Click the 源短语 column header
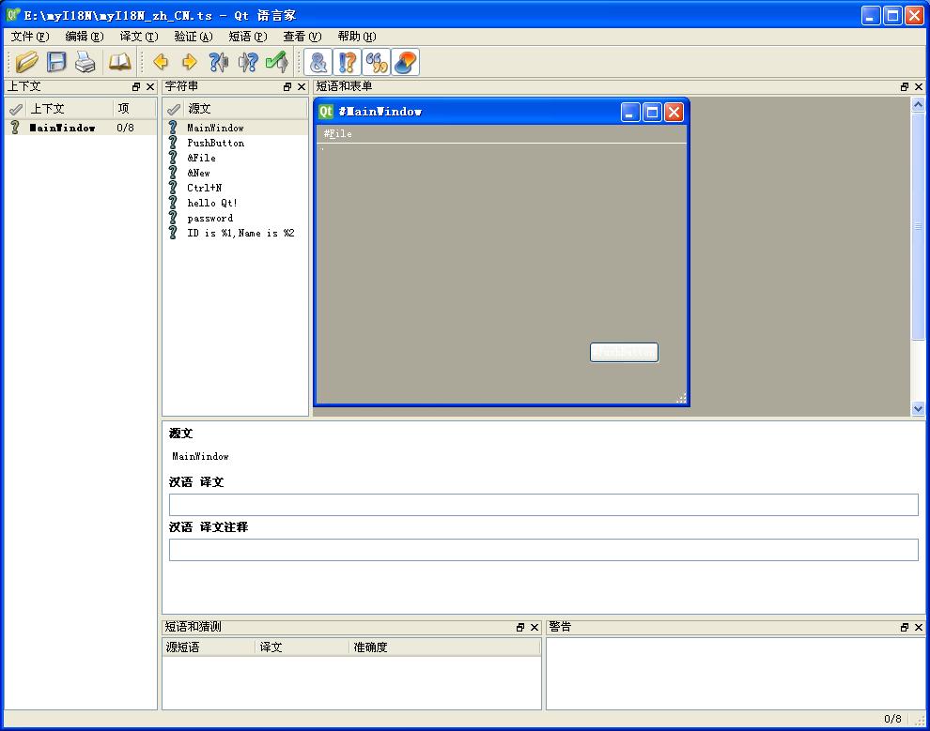 [208, 647]
